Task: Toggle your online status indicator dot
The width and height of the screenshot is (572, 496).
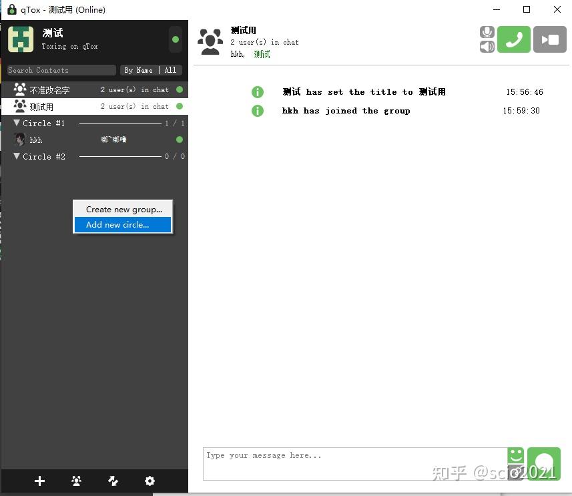Action: (175, 40)
